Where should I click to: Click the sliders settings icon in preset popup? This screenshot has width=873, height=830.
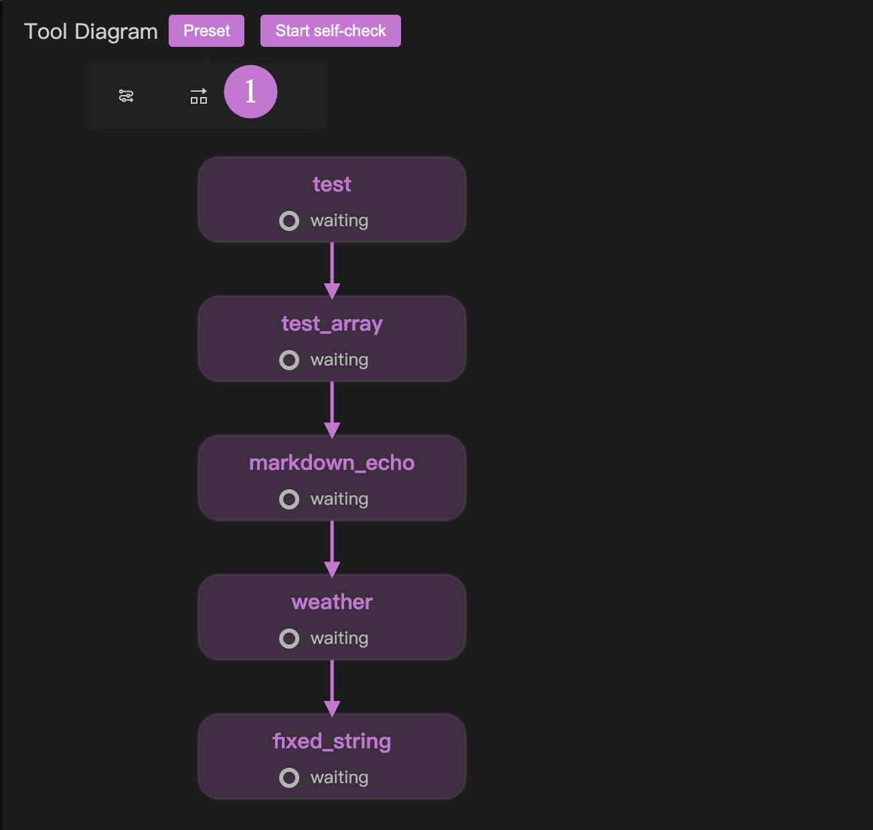click(x=126, y=96)
